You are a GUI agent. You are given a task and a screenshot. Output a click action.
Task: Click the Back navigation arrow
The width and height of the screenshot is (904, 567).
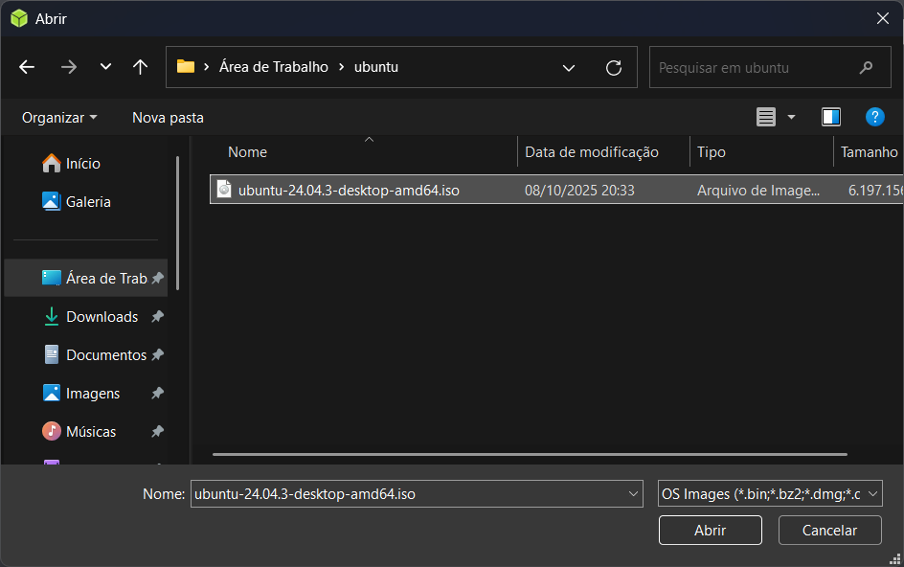coord(27,67)
